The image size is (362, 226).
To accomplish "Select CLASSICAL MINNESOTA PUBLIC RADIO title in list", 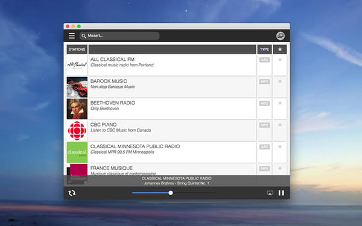I will (135, 146).
